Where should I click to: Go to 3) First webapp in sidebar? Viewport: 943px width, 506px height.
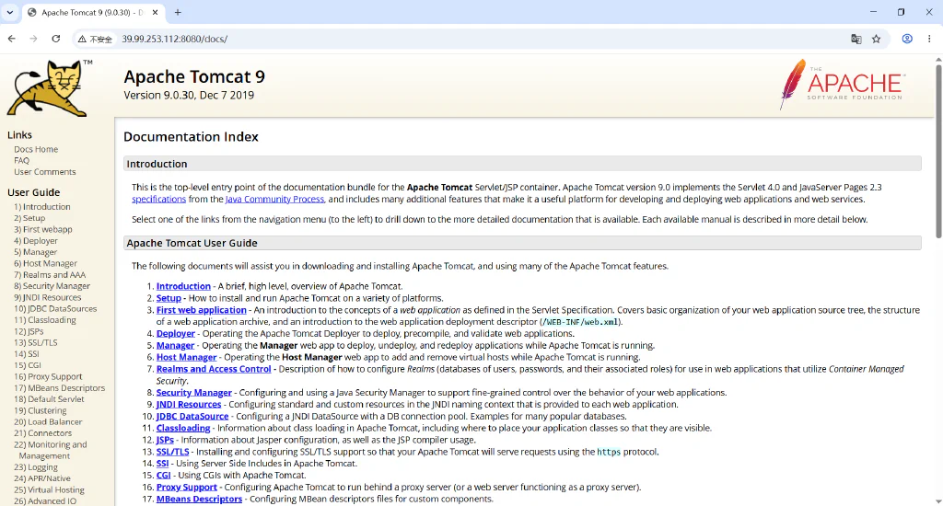[42, 230]
